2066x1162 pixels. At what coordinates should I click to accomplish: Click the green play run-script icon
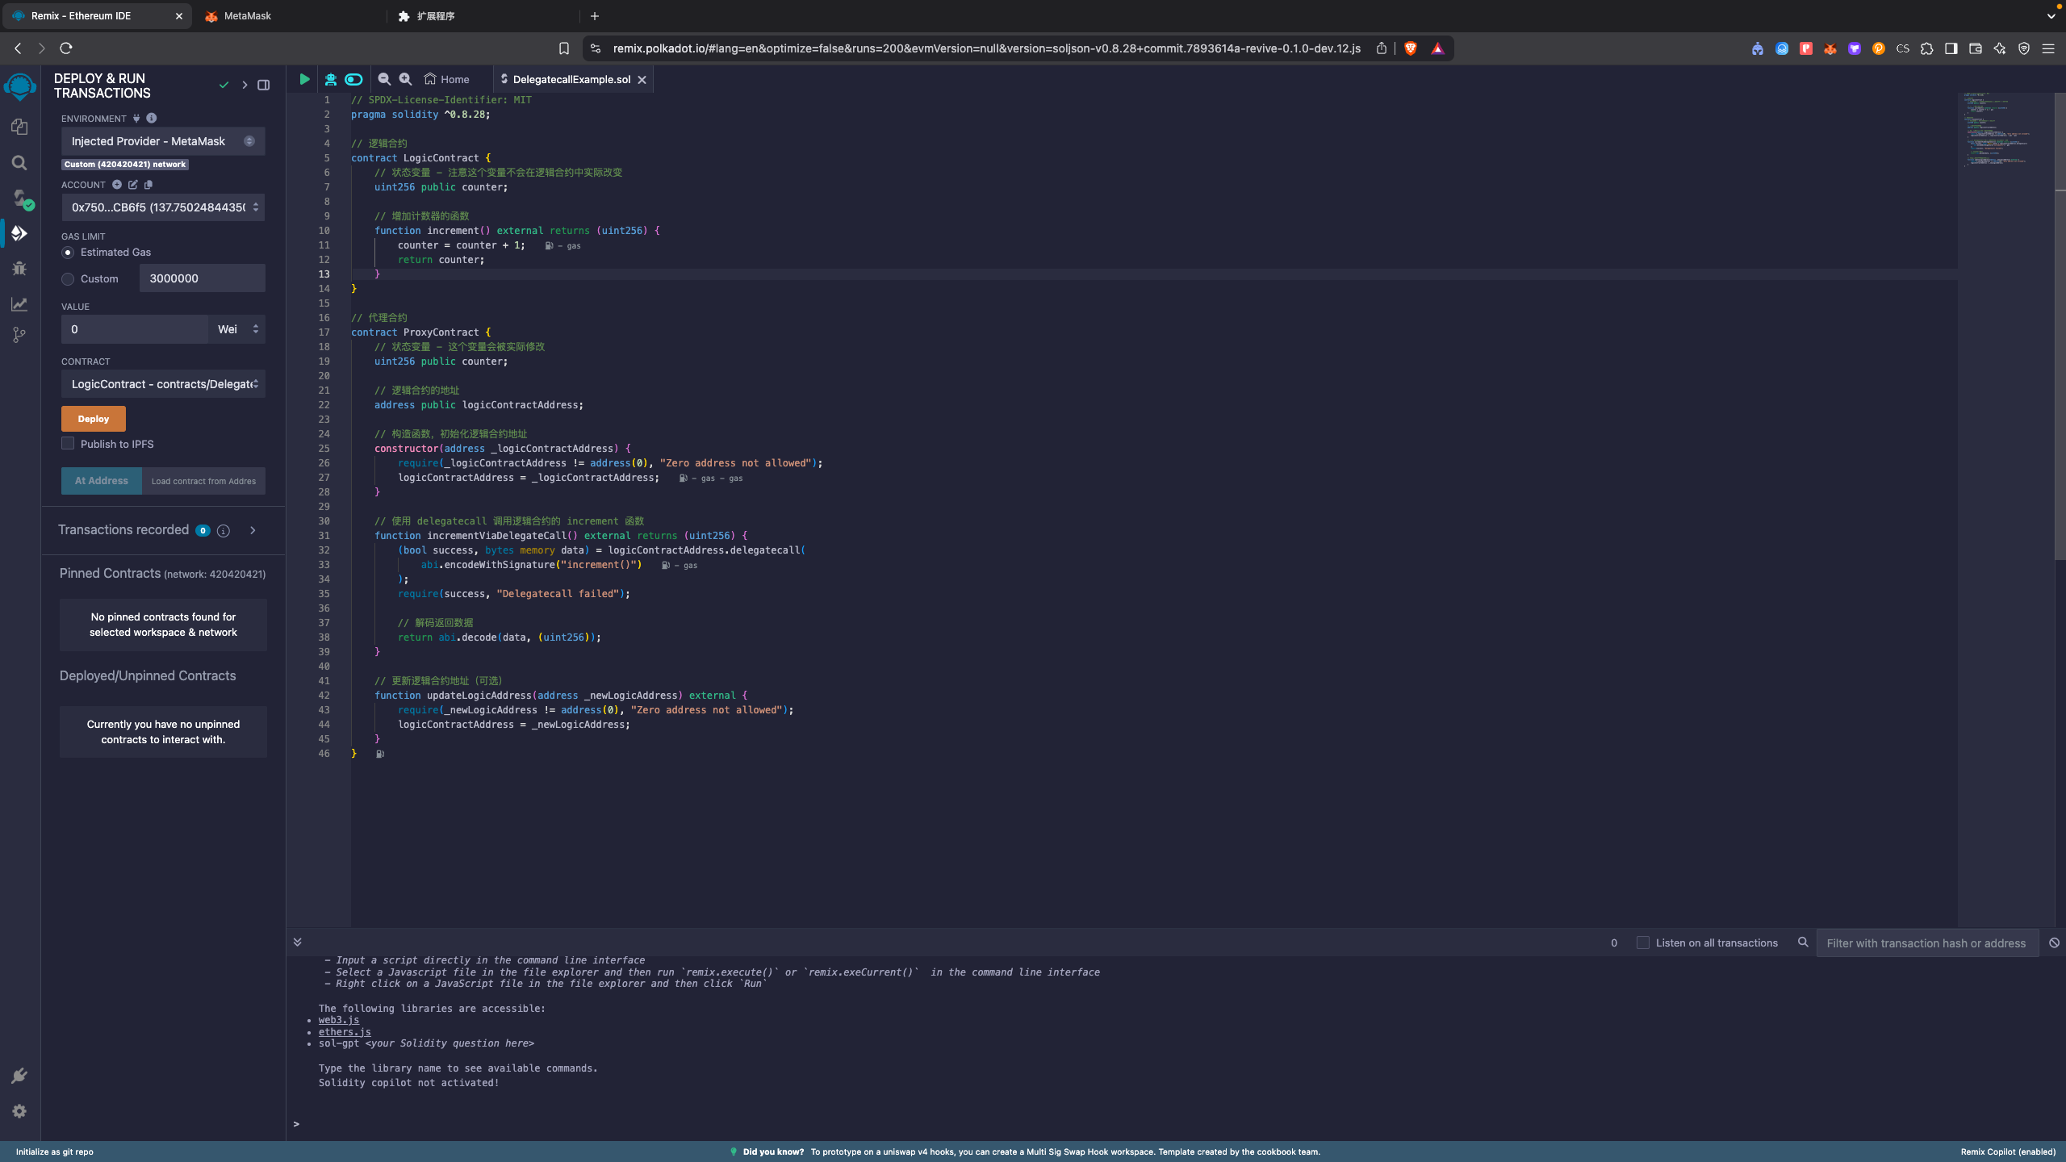pyautogui.click(x=304, y=79)
